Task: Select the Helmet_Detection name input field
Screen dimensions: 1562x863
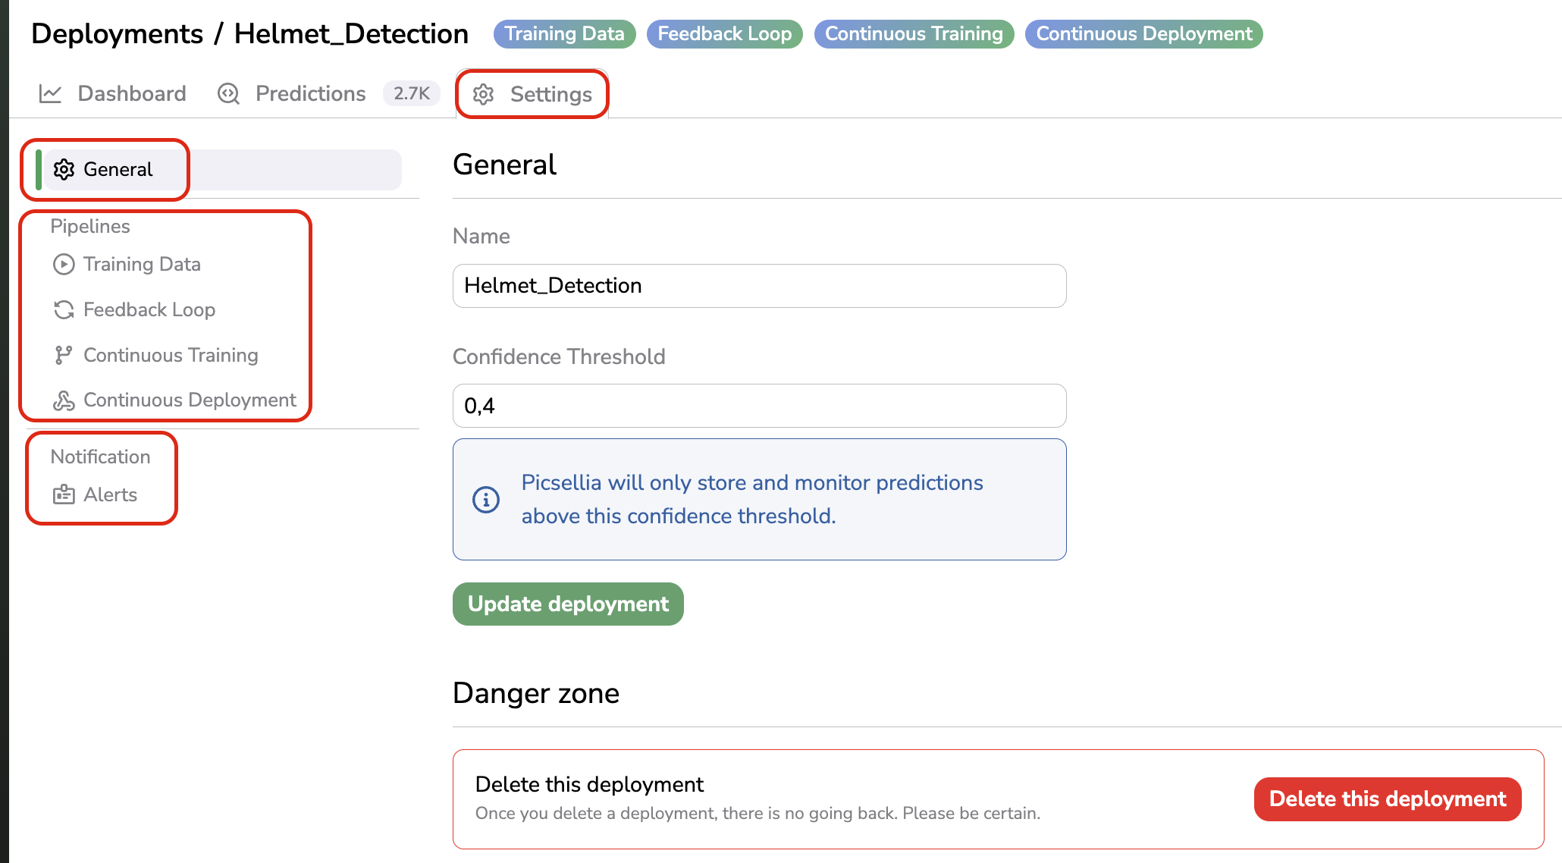Action: coord(759,285)
